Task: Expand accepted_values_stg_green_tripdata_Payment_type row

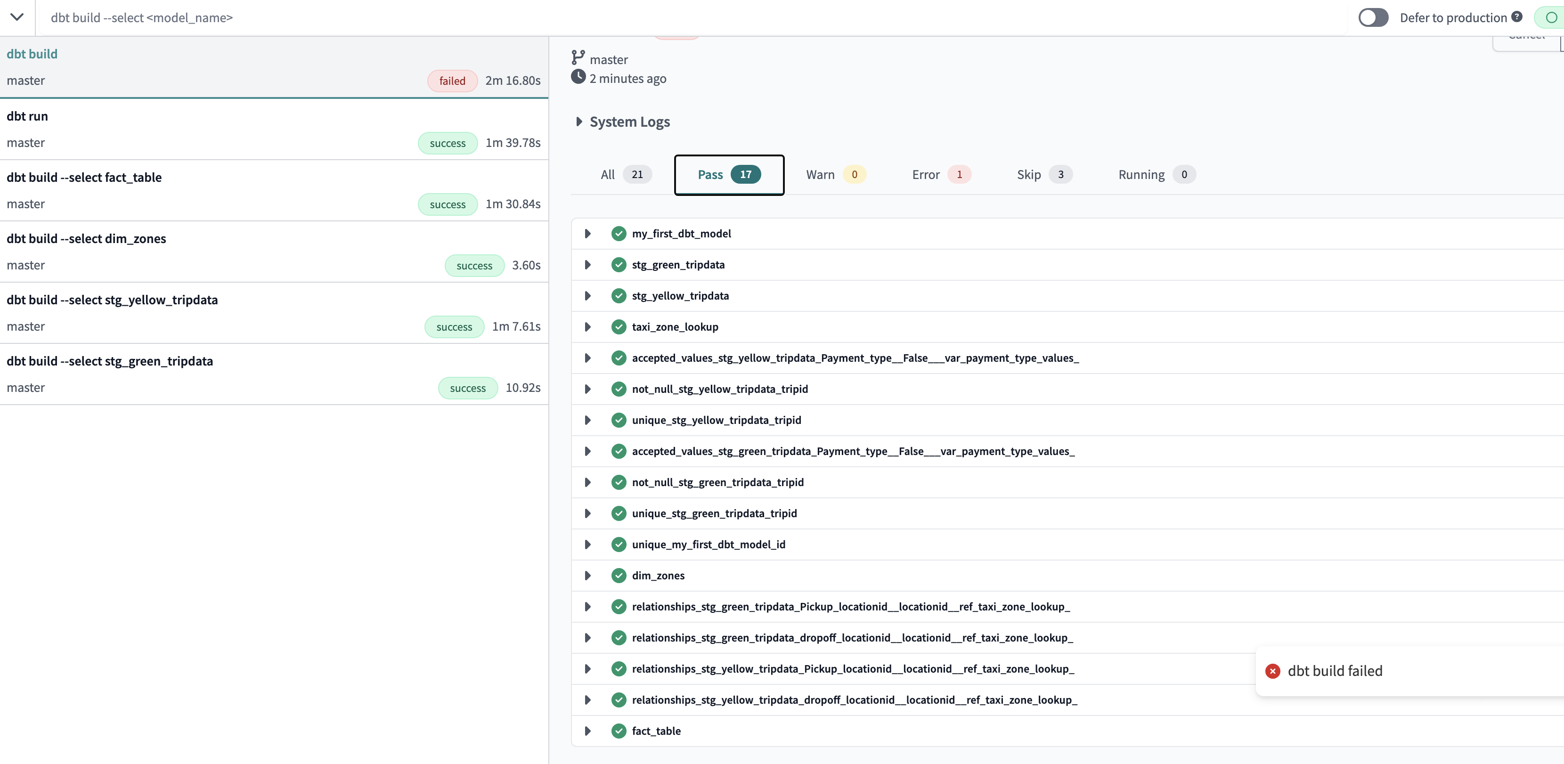Action: point(588,452)
